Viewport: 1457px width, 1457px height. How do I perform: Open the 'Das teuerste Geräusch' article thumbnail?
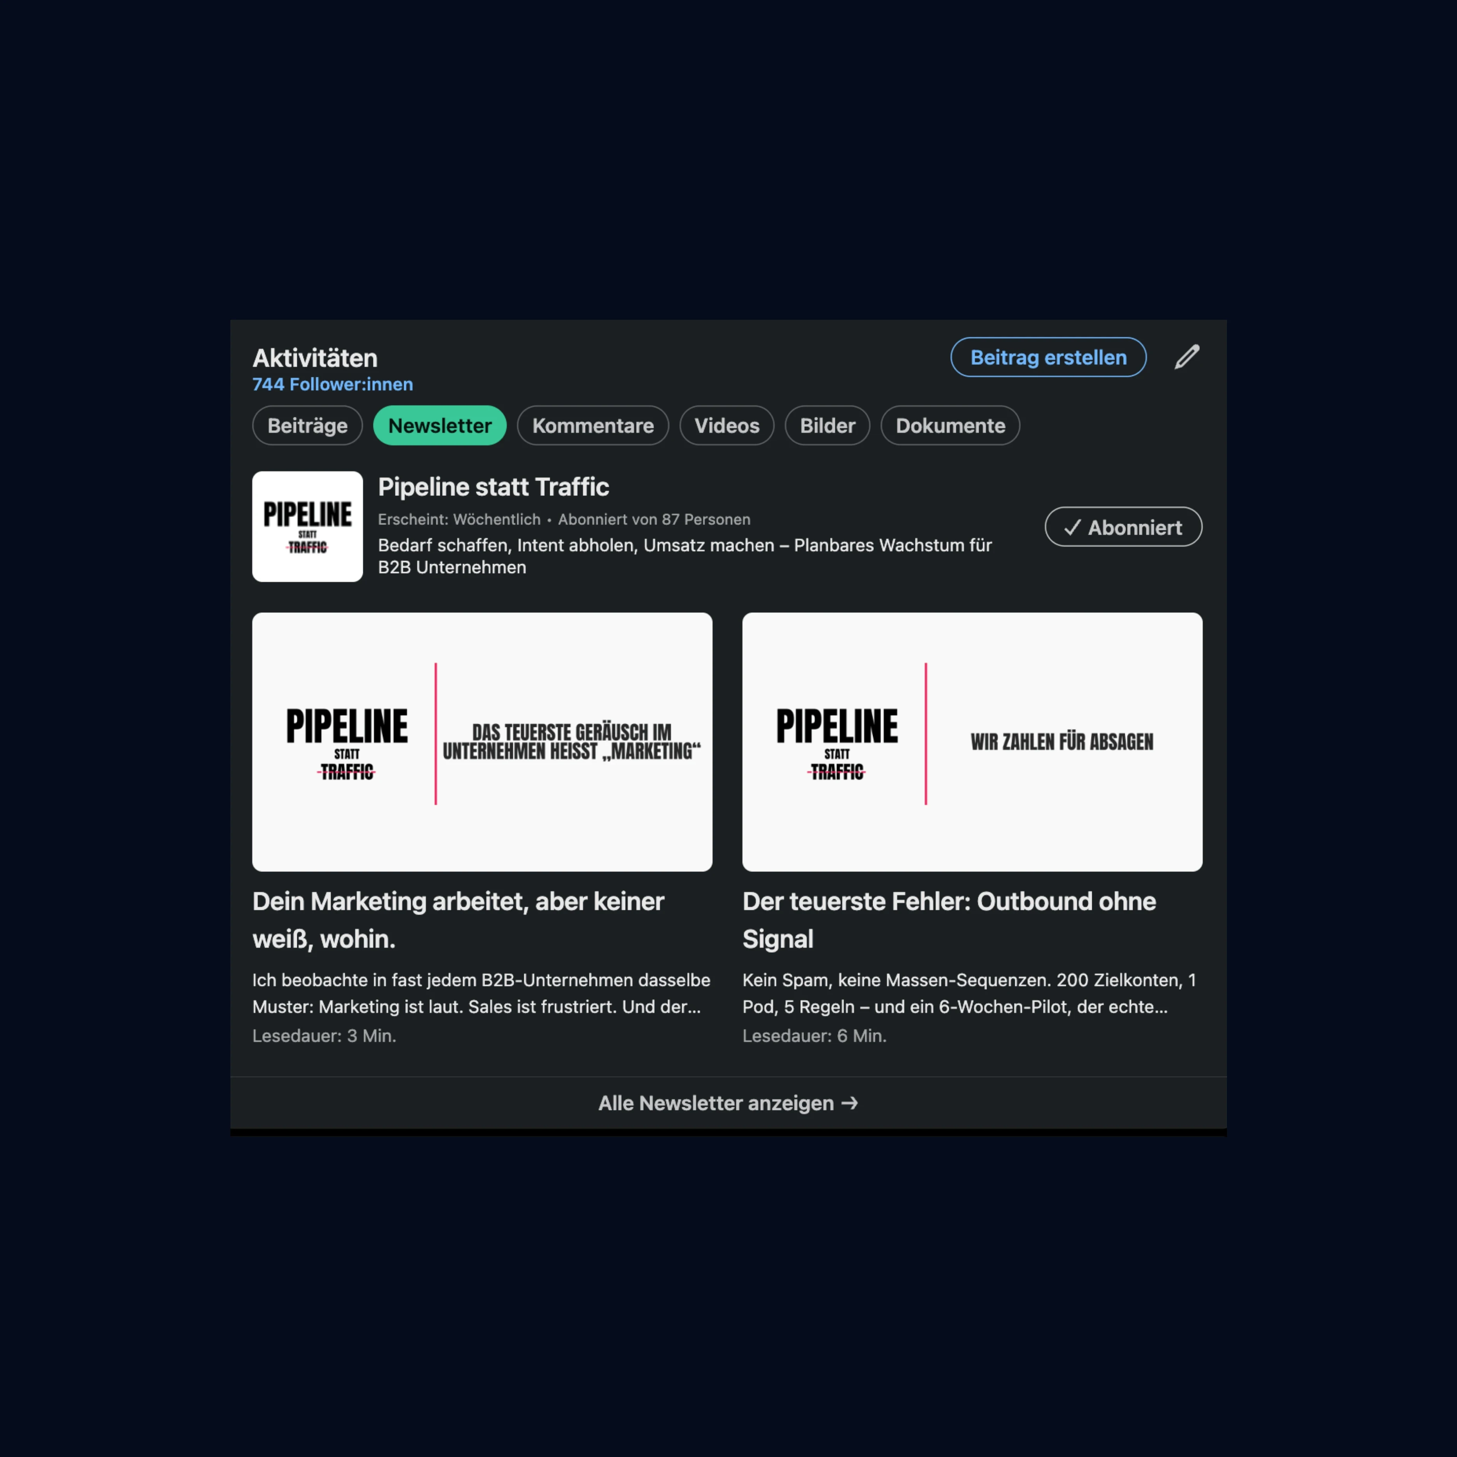tap(482, 741)
